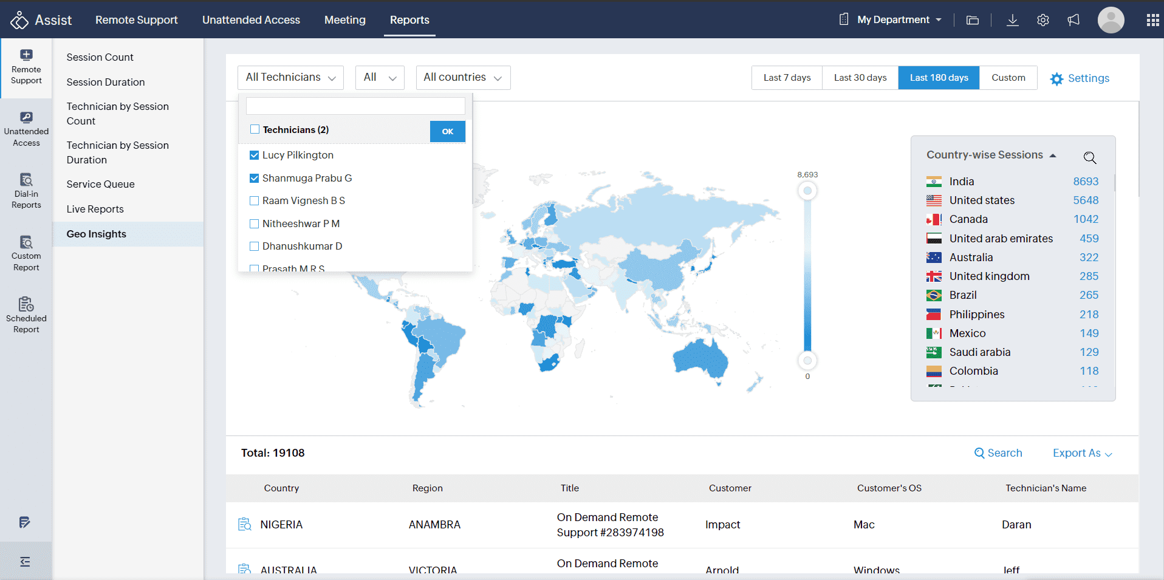Click the OK button in technician filter
1164x580 pixels.
(x=447, y=131)
